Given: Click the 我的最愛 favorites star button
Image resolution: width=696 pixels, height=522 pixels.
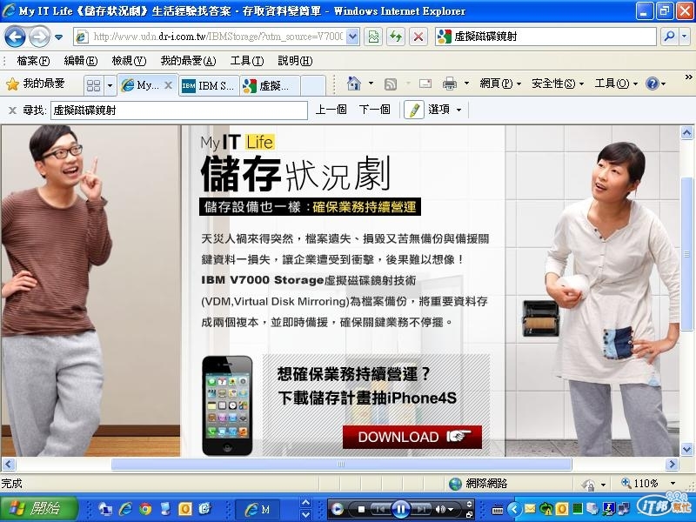Looking at the screenshot, I should tap(35, 84).
